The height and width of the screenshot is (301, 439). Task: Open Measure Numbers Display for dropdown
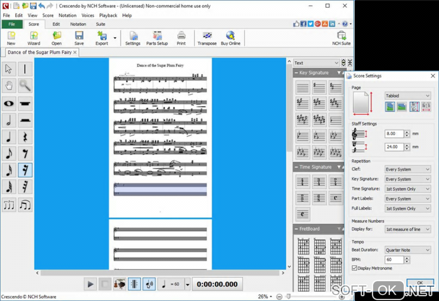click(x=408, y=229)
